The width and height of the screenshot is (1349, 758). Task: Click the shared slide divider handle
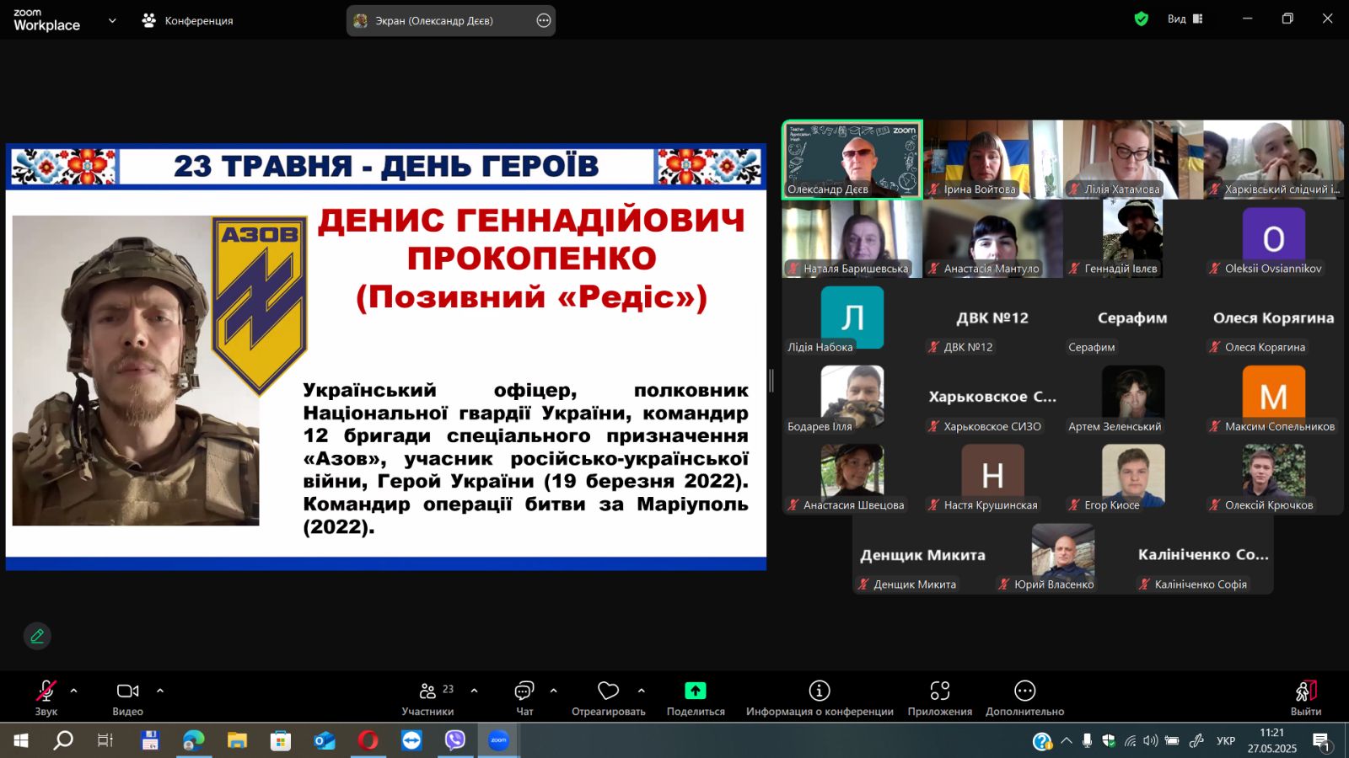pos(771,380)
